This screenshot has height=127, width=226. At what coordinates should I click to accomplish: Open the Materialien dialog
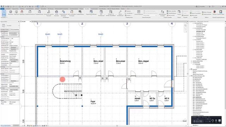tap(11, 13)
